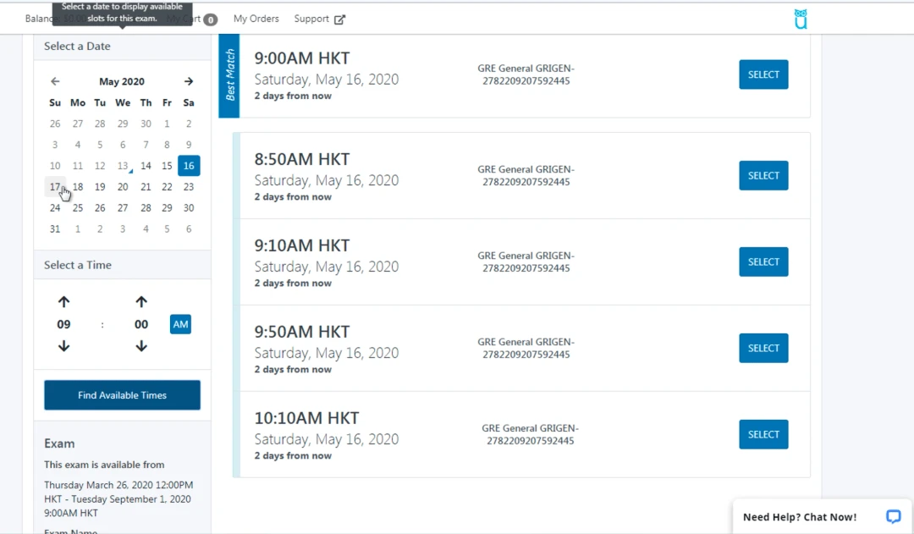This screenshot has height=534, width=914.
Task: Open Support external link
Action: [x=319, y=19]
